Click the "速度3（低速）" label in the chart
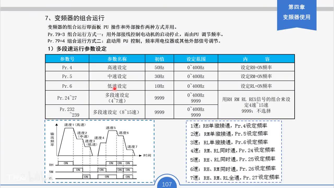The height and width of the screenshot is (188, 334). pos(91,143)
